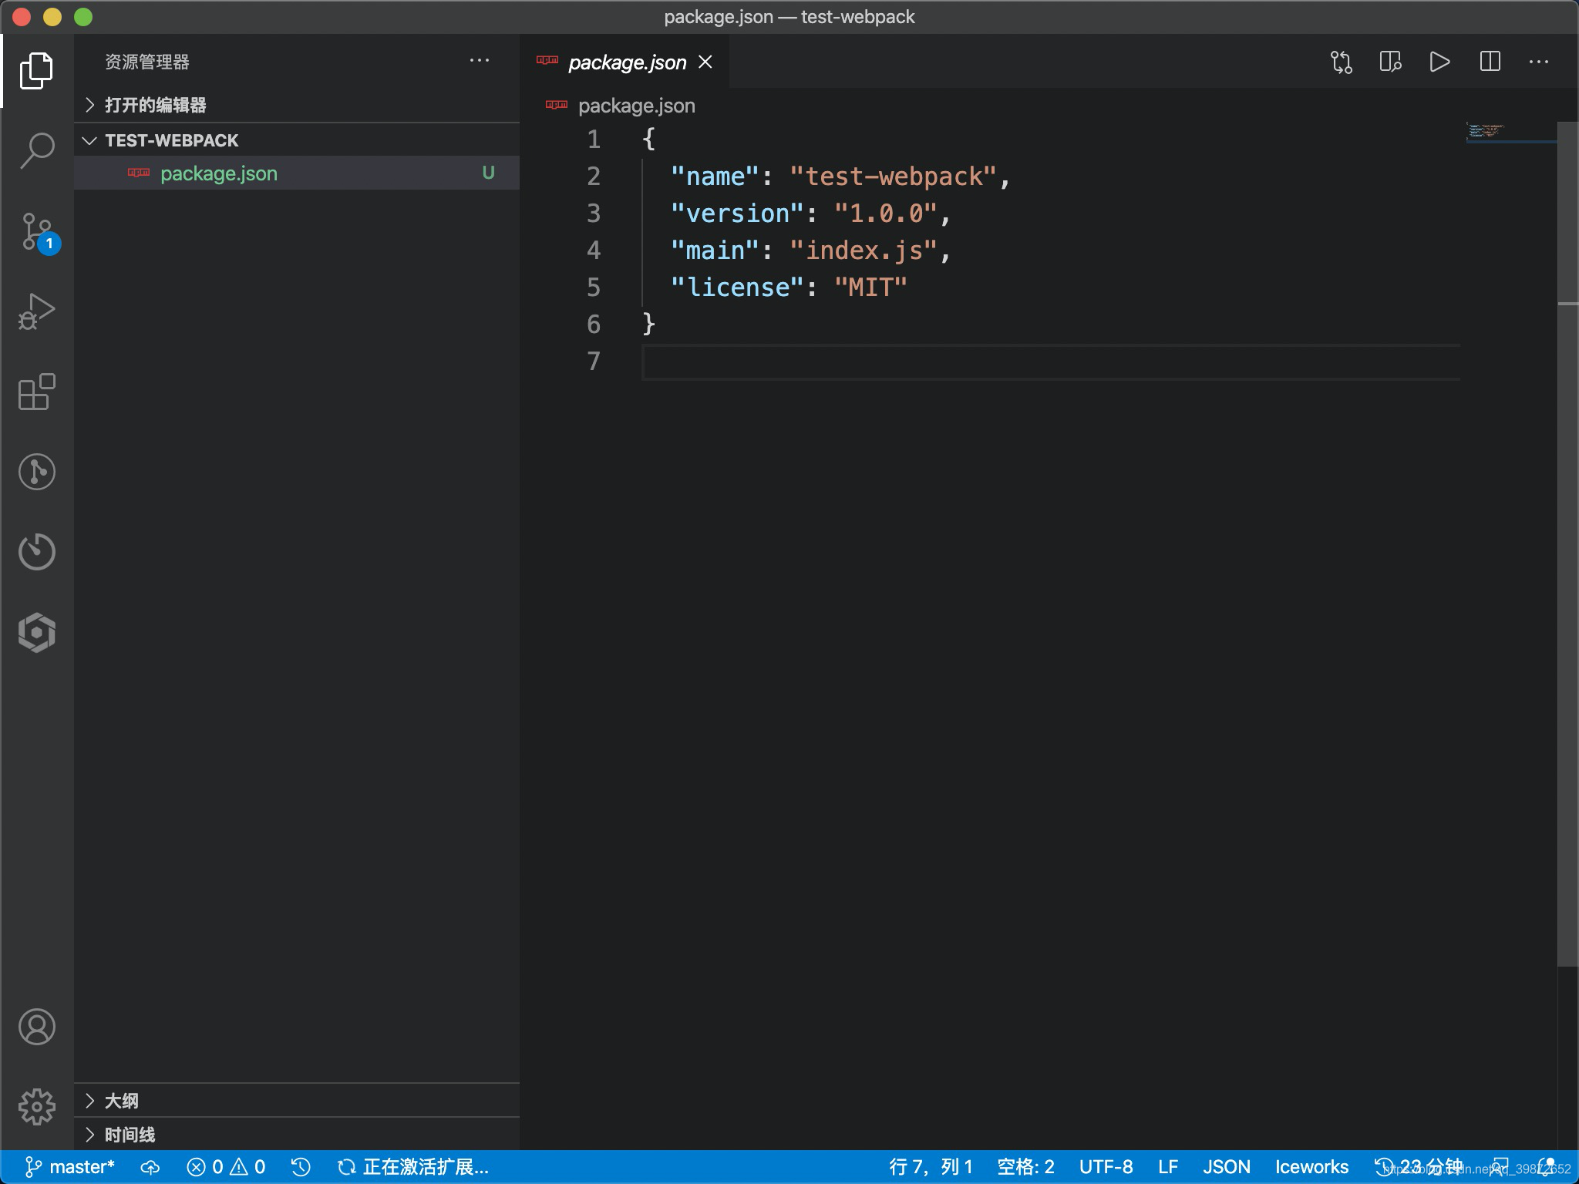Image resolution: width=1579 pixels, height=1184 pixels.
Task: Change the indentation setting 空格: 2
Action: pos(1025,1167)
